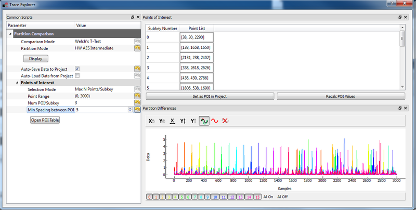Toggle subkey 1 trace visibility
Screen dimensions: 416x210
[x=156, y=197]
